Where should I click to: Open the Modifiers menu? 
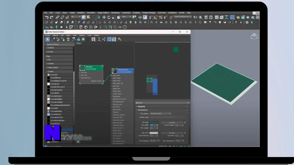point(81,13)
